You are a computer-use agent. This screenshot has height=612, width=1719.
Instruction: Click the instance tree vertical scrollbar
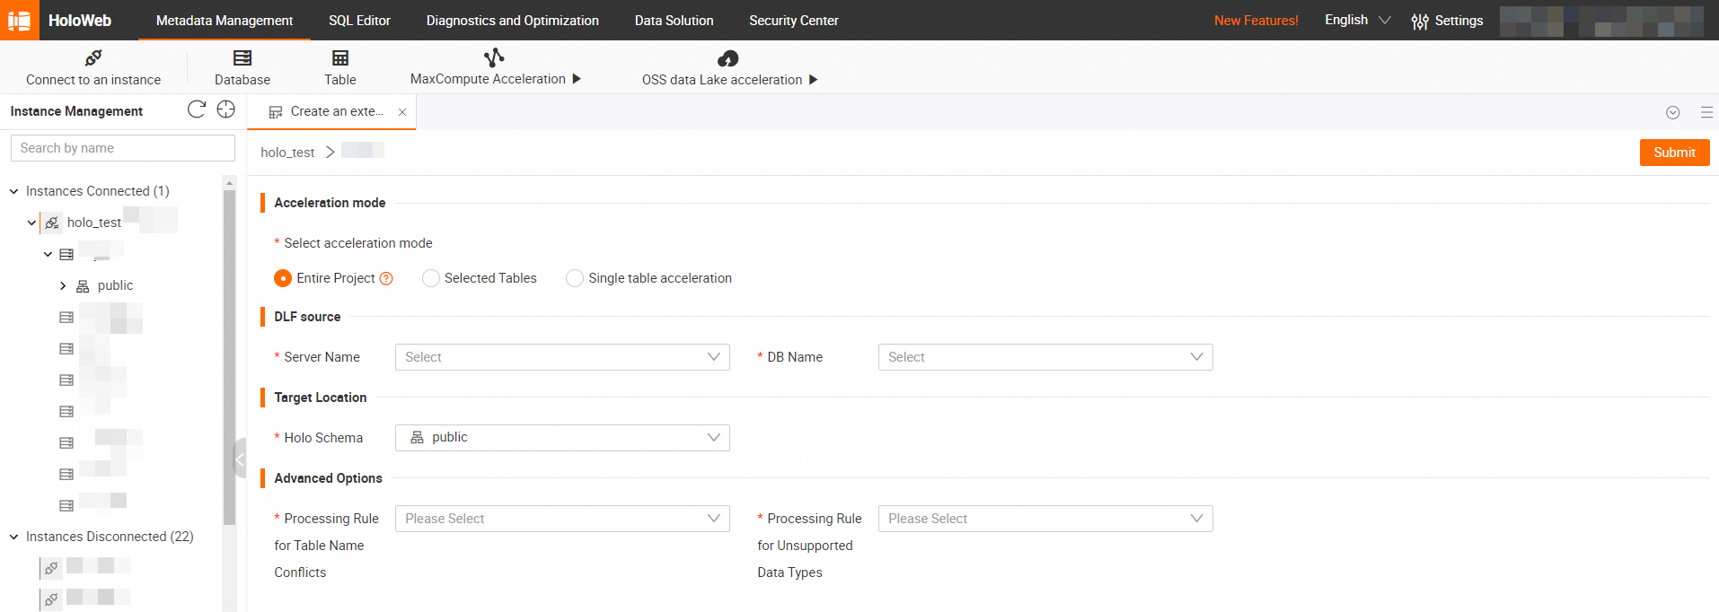pos(229,359)
